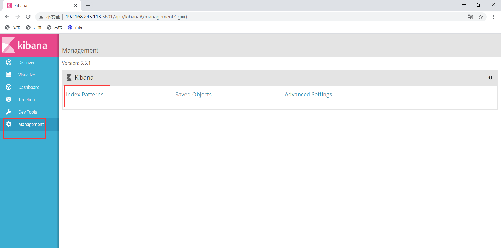Click the Management gear icon
This screenshot has width=501, height=248.
(9, 124)
